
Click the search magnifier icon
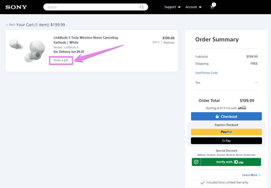pos(142,7)
